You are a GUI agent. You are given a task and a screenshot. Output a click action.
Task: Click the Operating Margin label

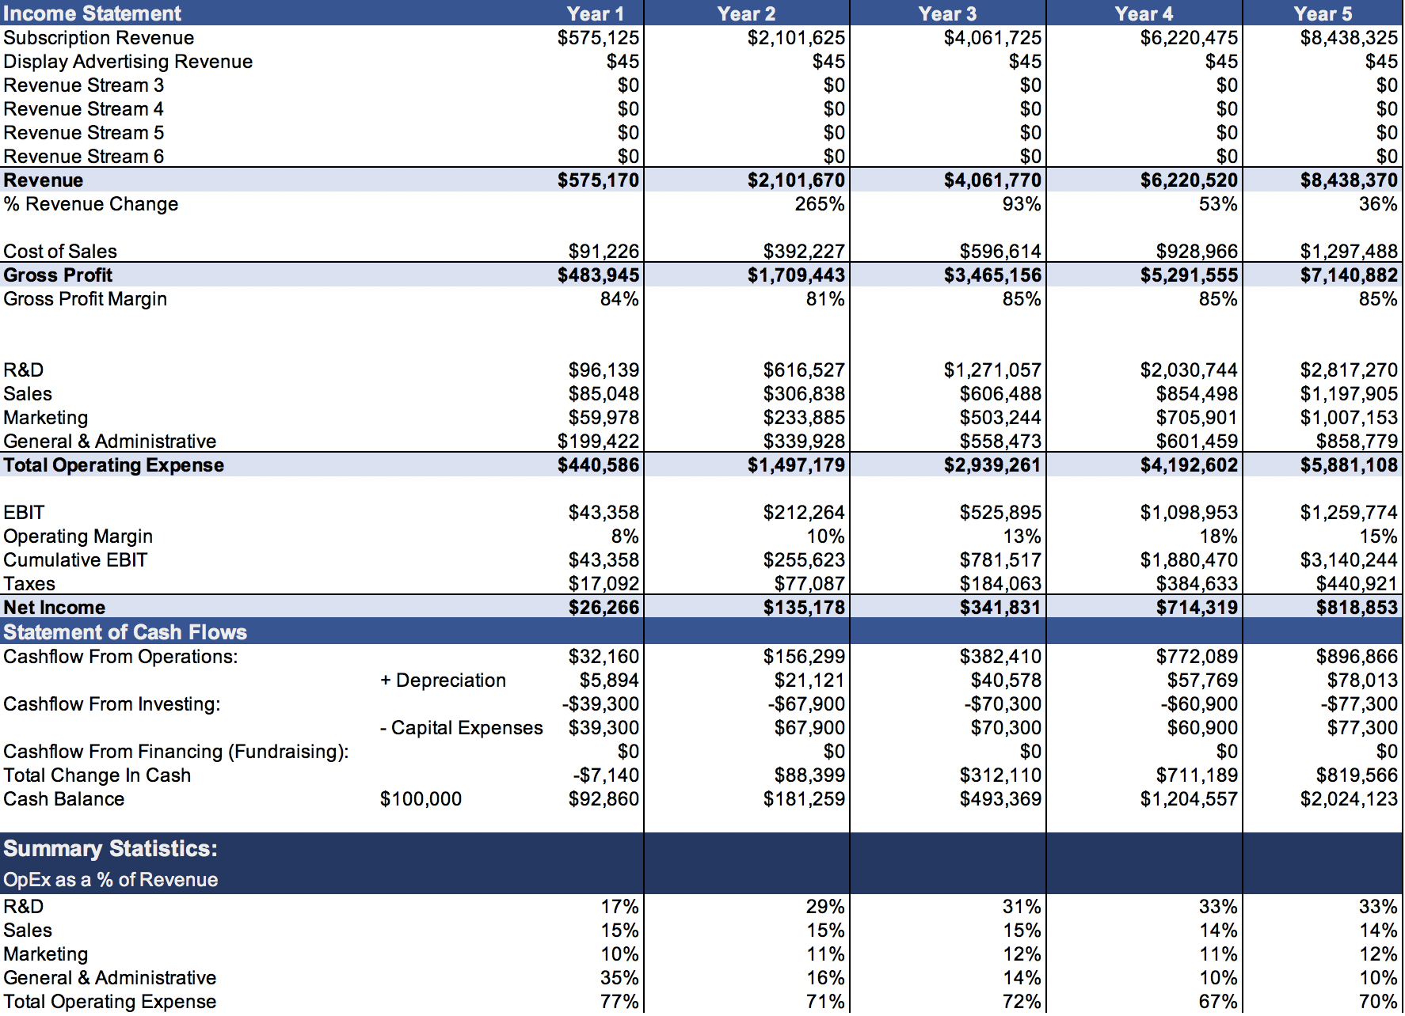78,536
